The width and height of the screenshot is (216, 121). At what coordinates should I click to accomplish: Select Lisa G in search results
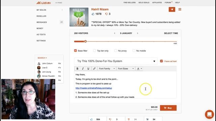45,68
